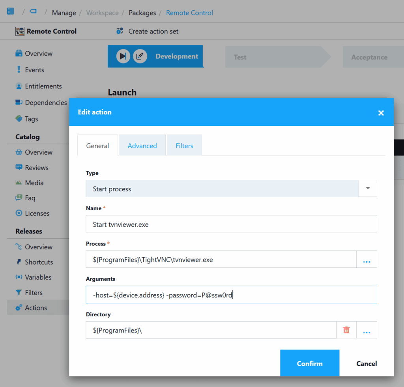
Task: Switch to the Advanced tab
Action: (x=142, y=145)
